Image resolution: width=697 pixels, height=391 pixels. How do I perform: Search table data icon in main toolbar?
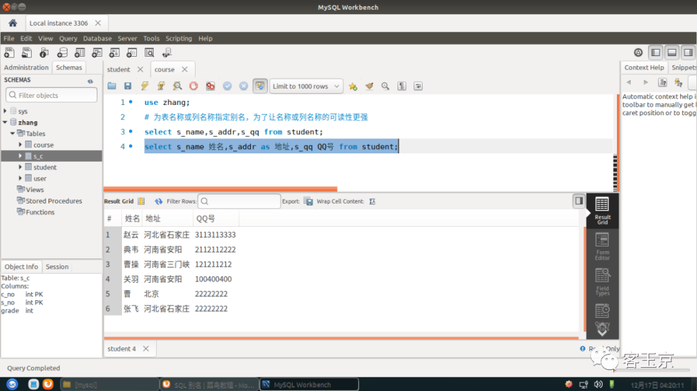(x=149, y=53)
